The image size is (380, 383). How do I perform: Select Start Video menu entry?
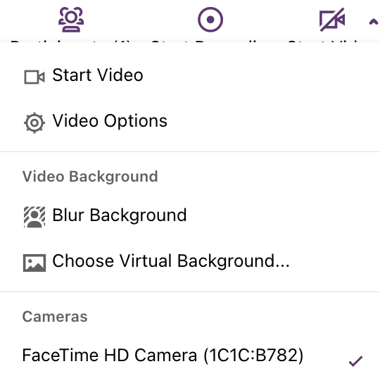190,75
